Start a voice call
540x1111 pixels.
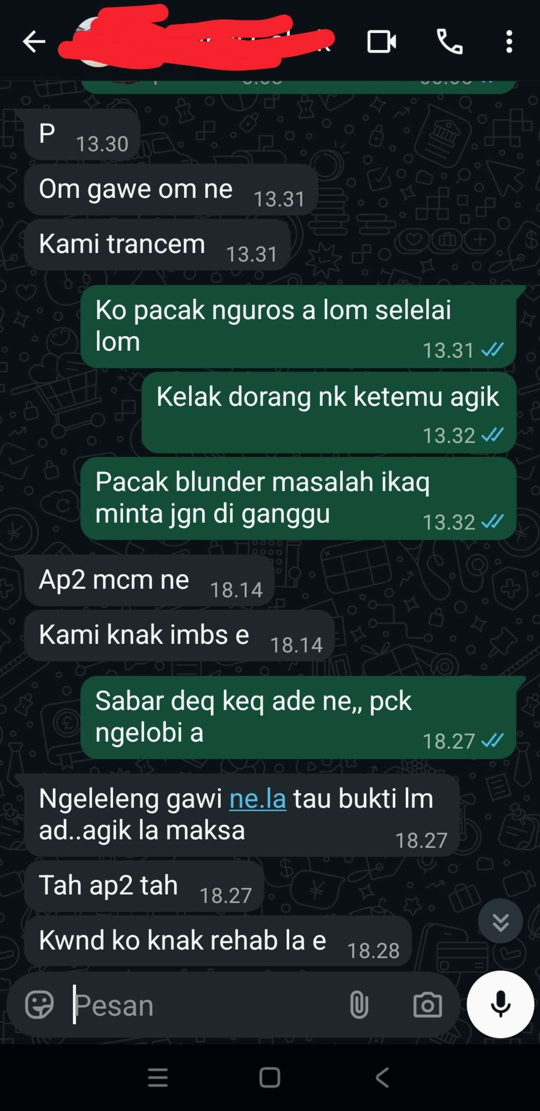click(x=449, y=42)
